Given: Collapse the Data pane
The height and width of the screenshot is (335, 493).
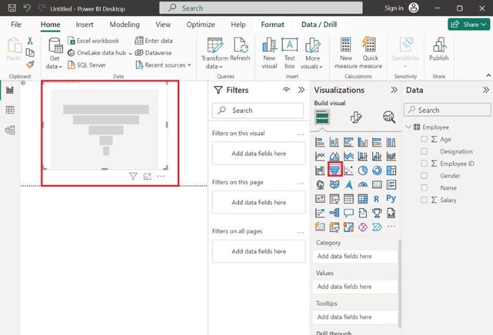Looking at the screenshot, I should tap(486, 90).
